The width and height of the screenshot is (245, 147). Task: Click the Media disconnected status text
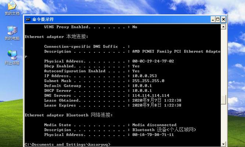(154, 125)
